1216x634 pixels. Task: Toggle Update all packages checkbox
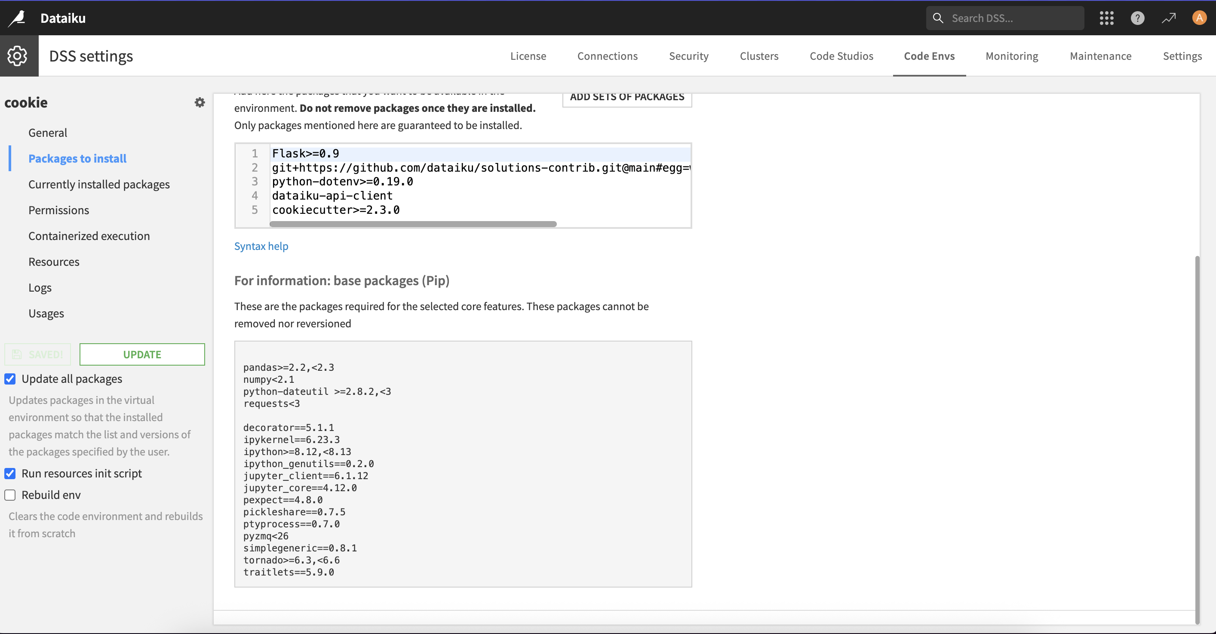point(10,379)
